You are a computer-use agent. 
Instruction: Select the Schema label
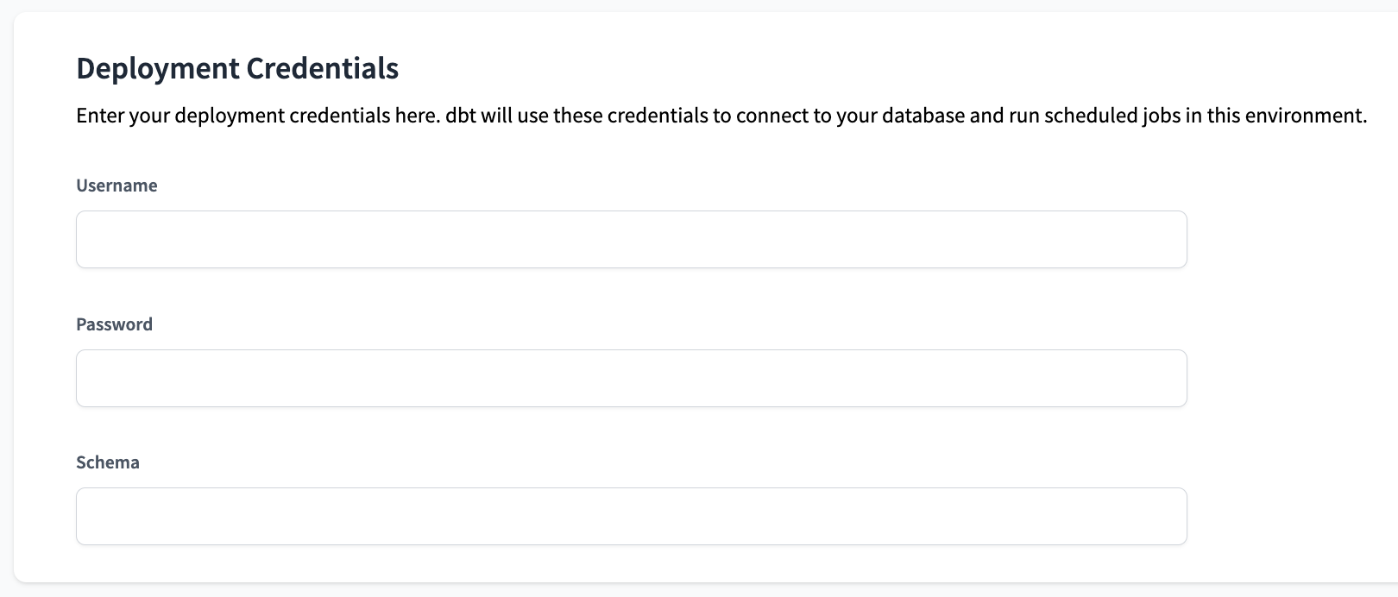click(107, 462)
